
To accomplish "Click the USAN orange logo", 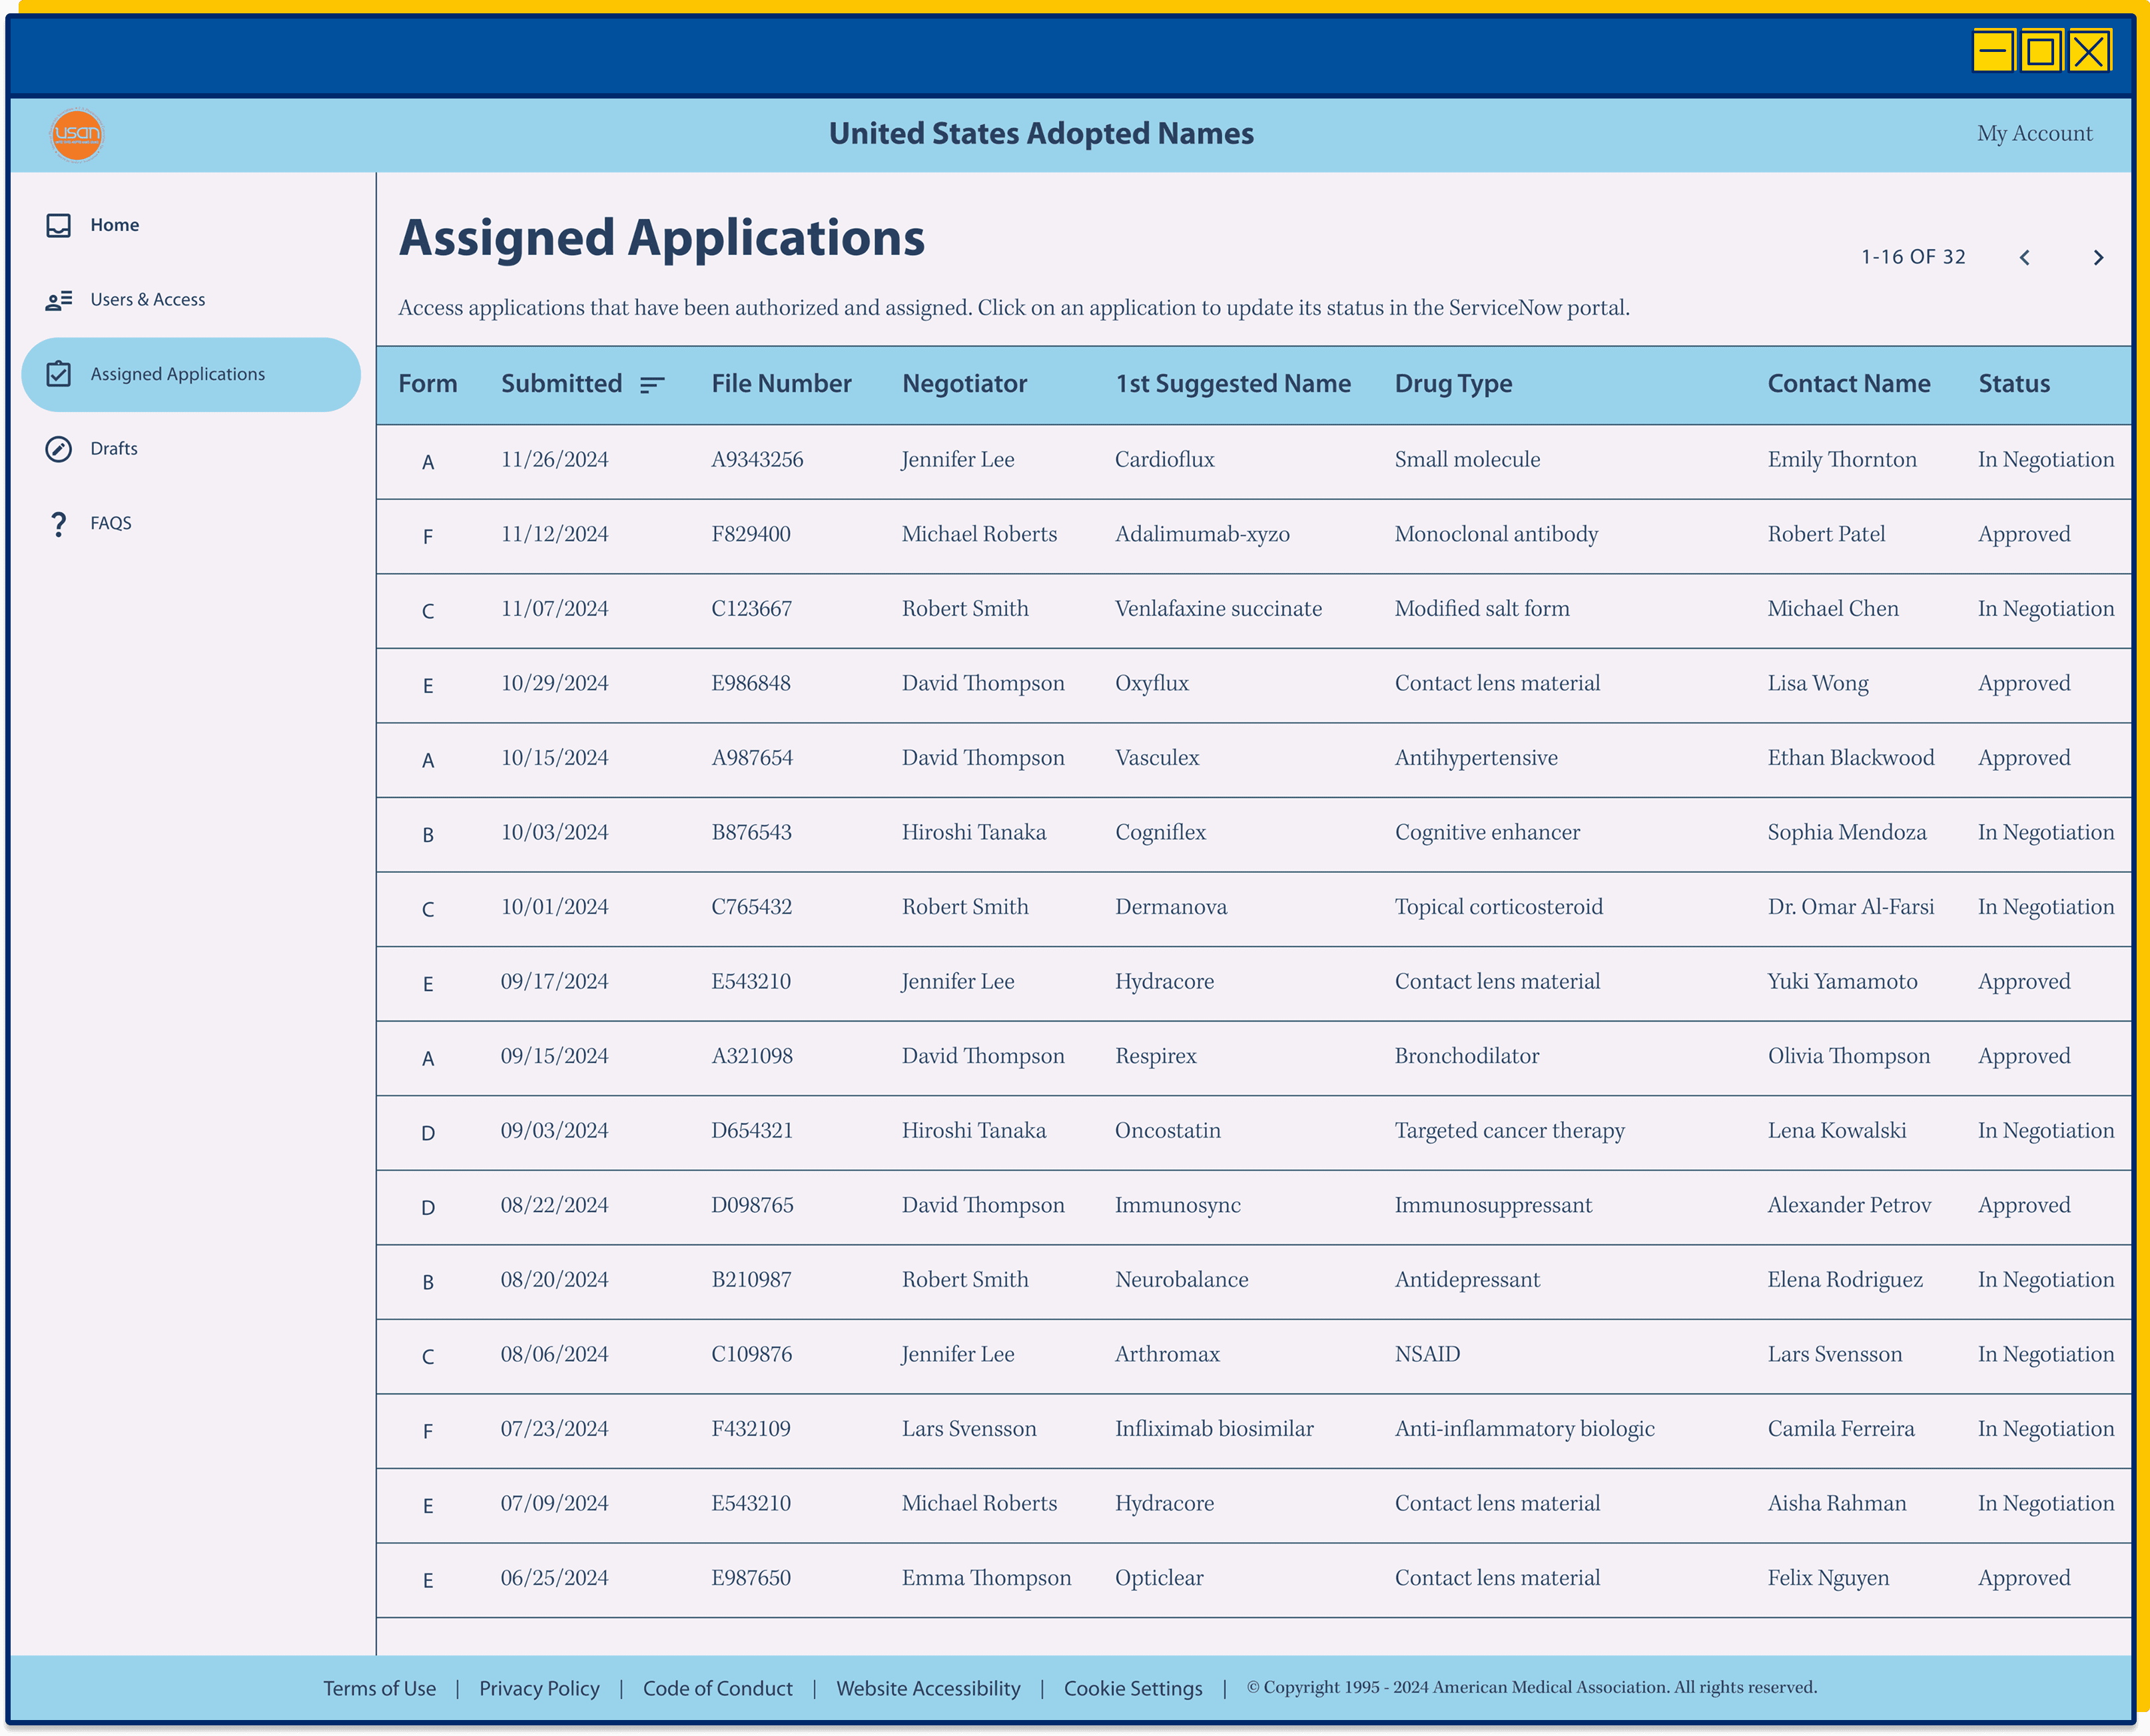I will (x=77, y=134).
